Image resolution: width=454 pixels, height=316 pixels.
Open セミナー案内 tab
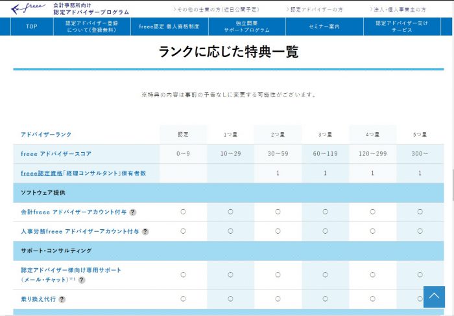(x=324, y=27)
